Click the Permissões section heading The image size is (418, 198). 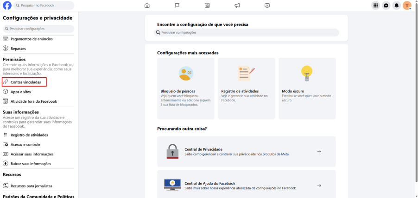point(14,59)
